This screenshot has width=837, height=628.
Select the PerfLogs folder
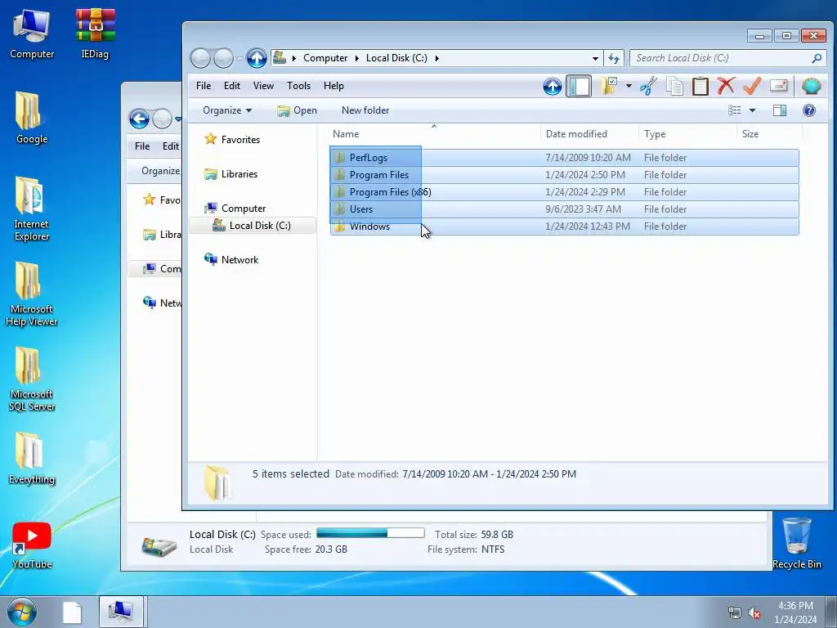[564, 158]
